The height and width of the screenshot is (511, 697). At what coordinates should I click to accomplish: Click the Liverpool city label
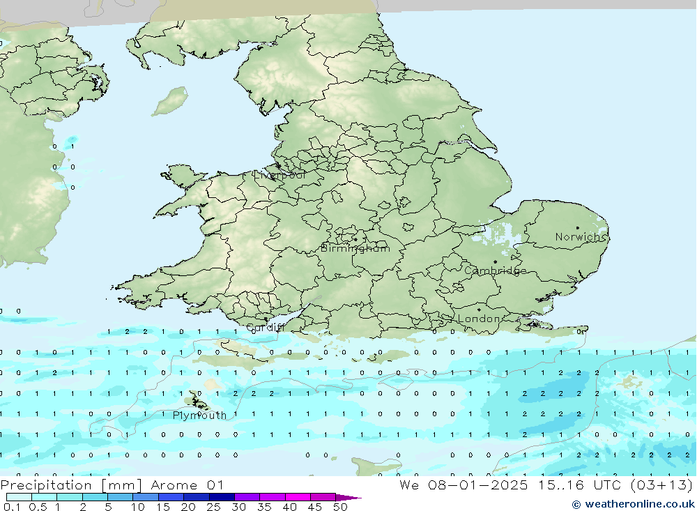[x=279, y=175]
